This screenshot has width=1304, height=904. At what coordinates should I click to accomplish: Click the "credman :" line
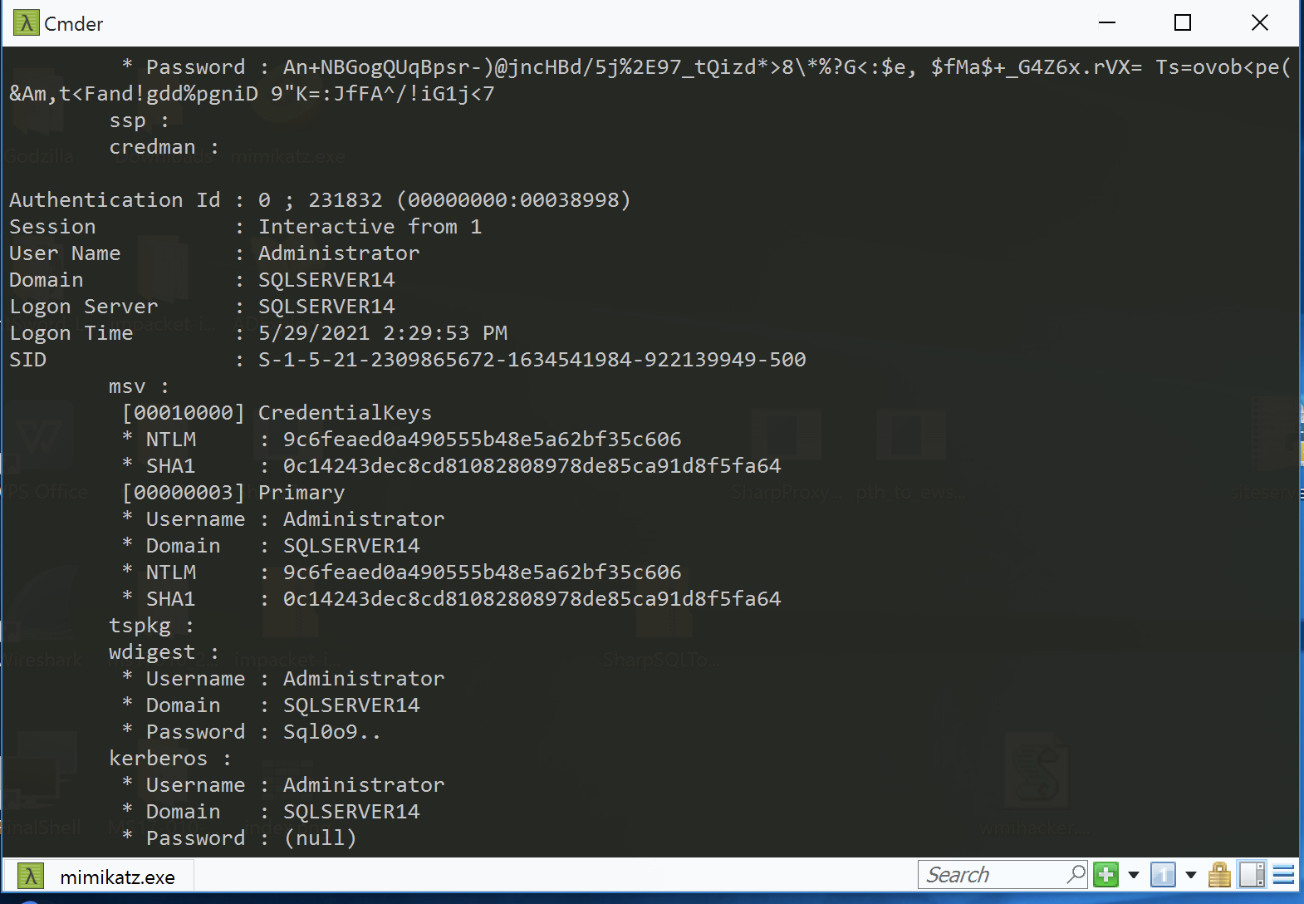(164, 147)
